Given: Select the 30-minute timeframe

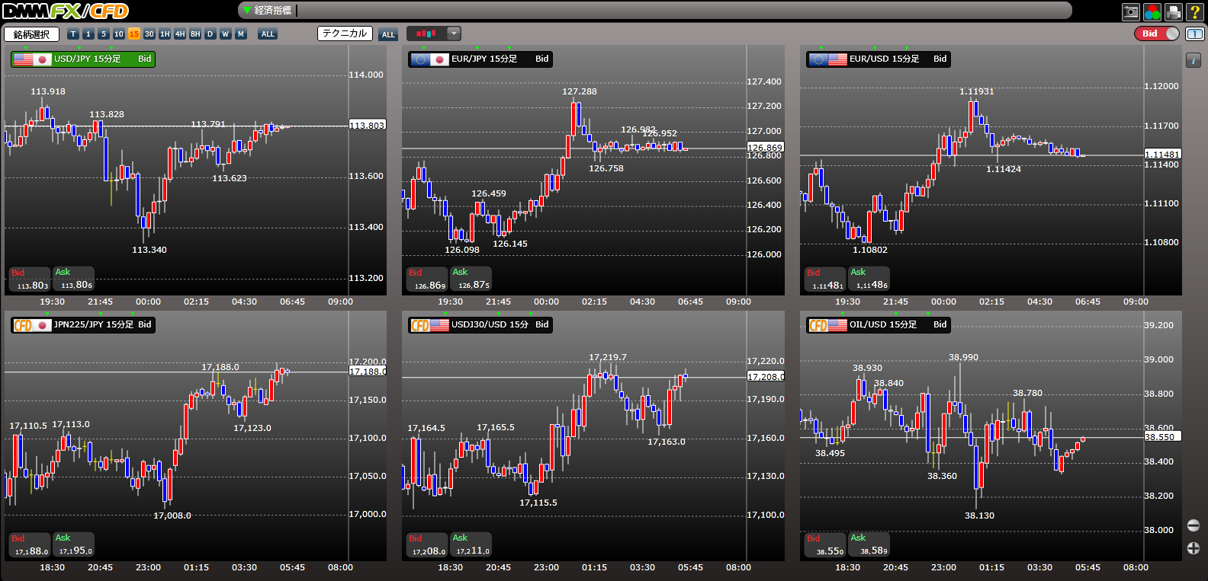Looking at the screenshot, I should point(149,34).
